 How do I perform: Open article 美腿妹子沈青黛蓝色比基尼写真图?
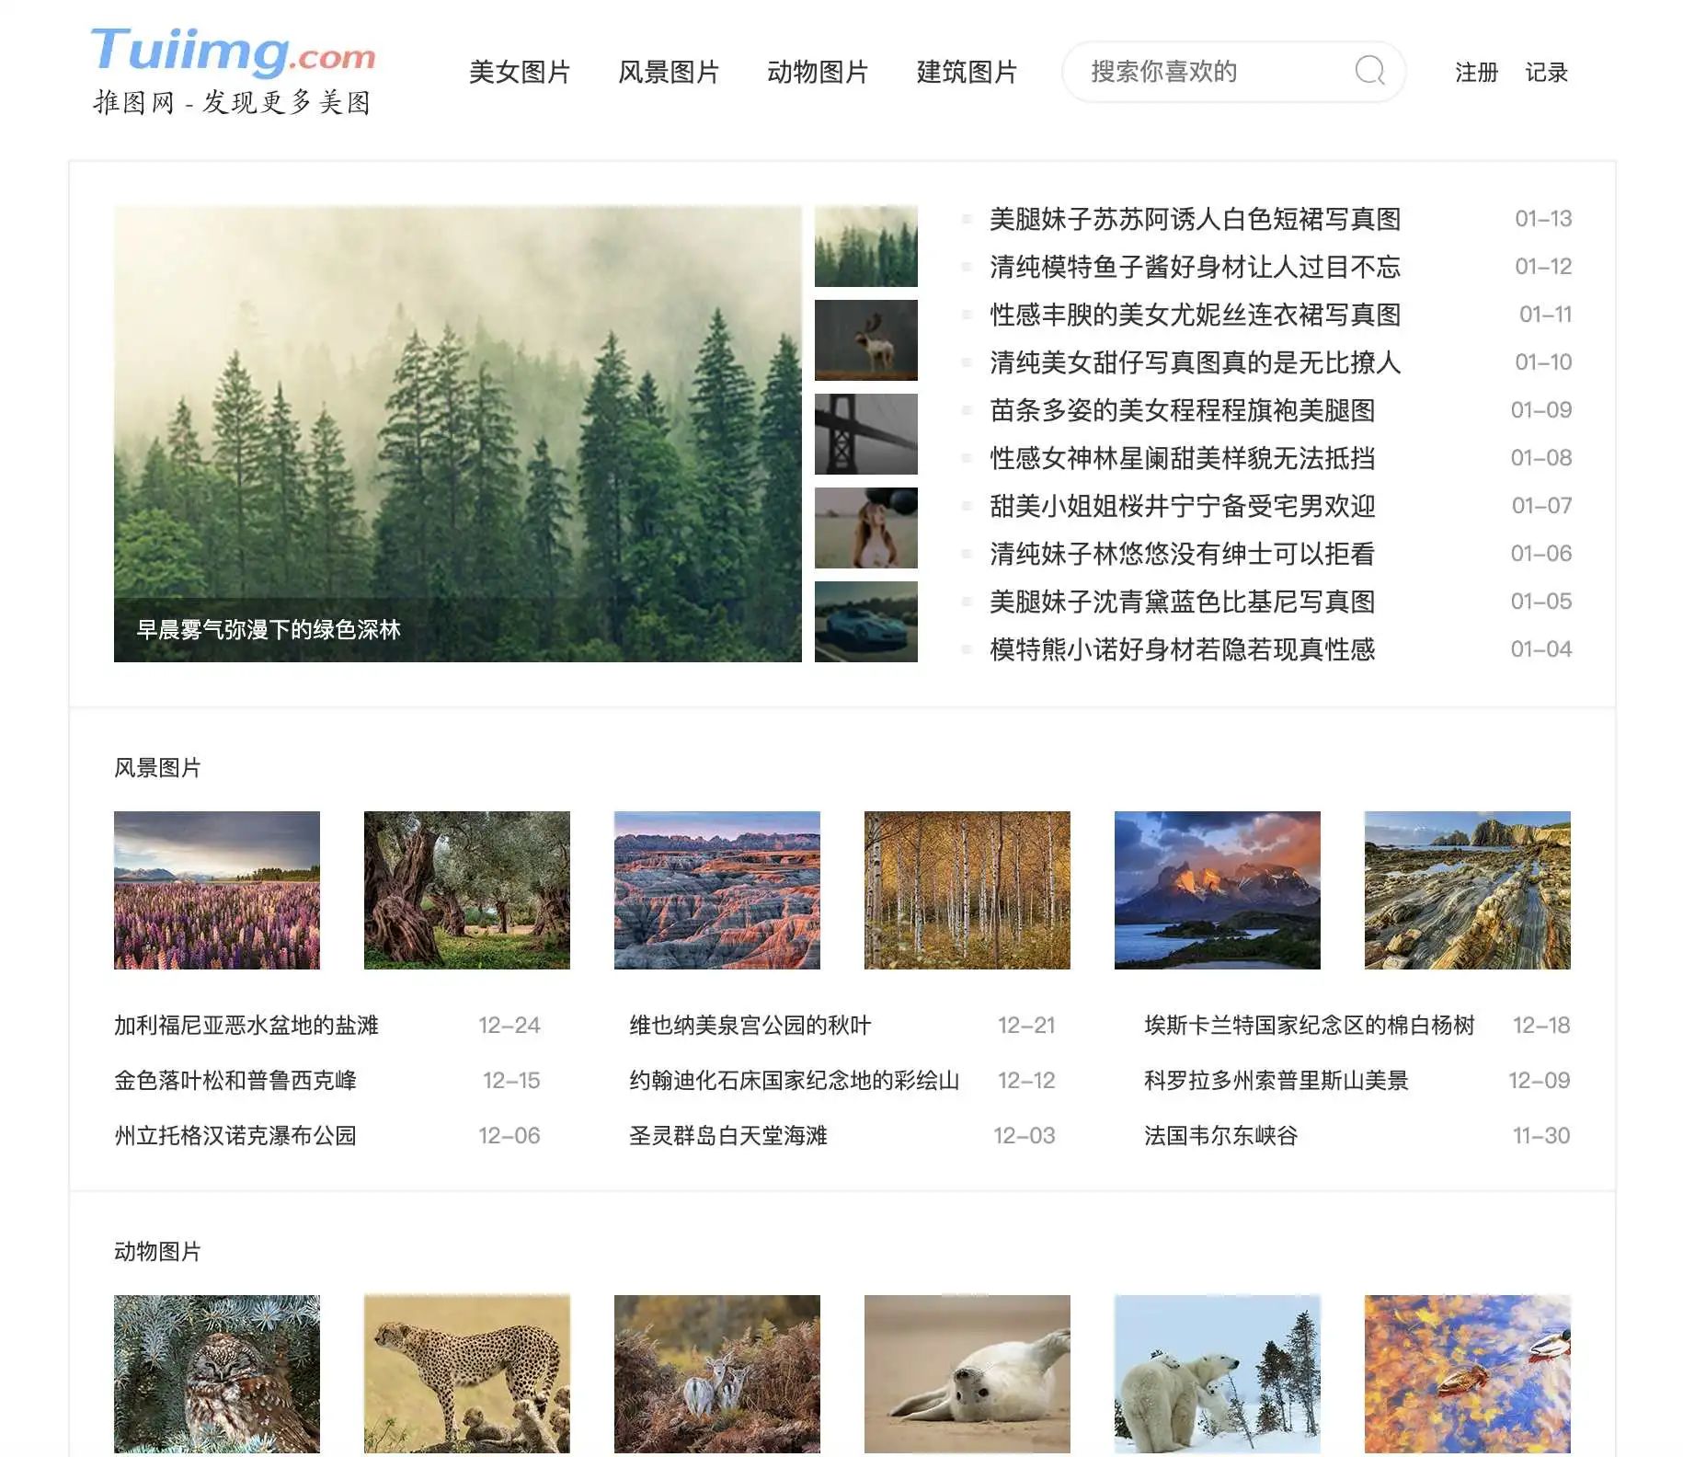point(1182,602)
